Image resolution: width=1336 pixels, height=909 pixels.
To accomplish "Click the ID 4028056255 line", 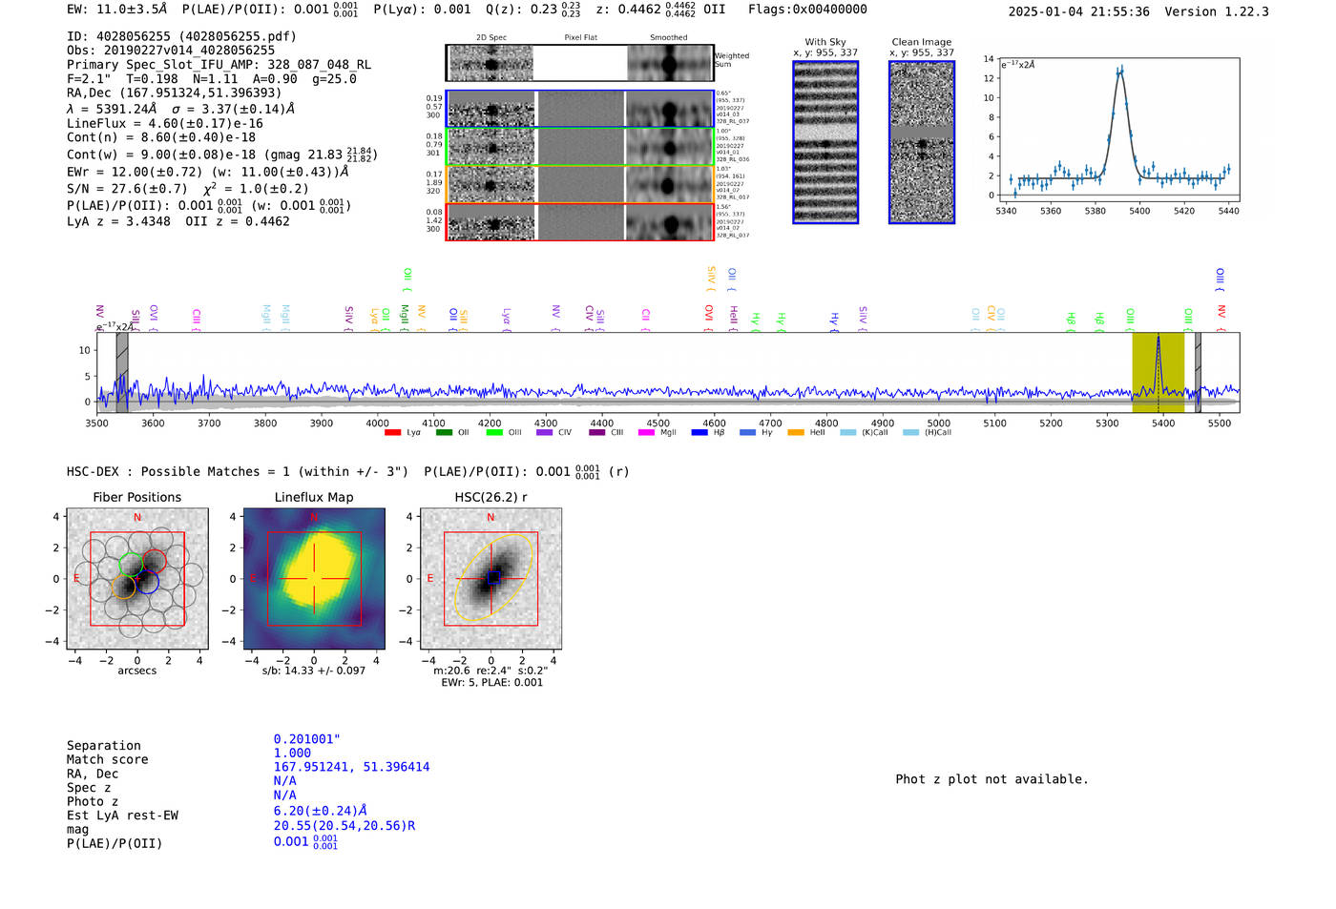I will pyautogui.click(x=181, y=36).
